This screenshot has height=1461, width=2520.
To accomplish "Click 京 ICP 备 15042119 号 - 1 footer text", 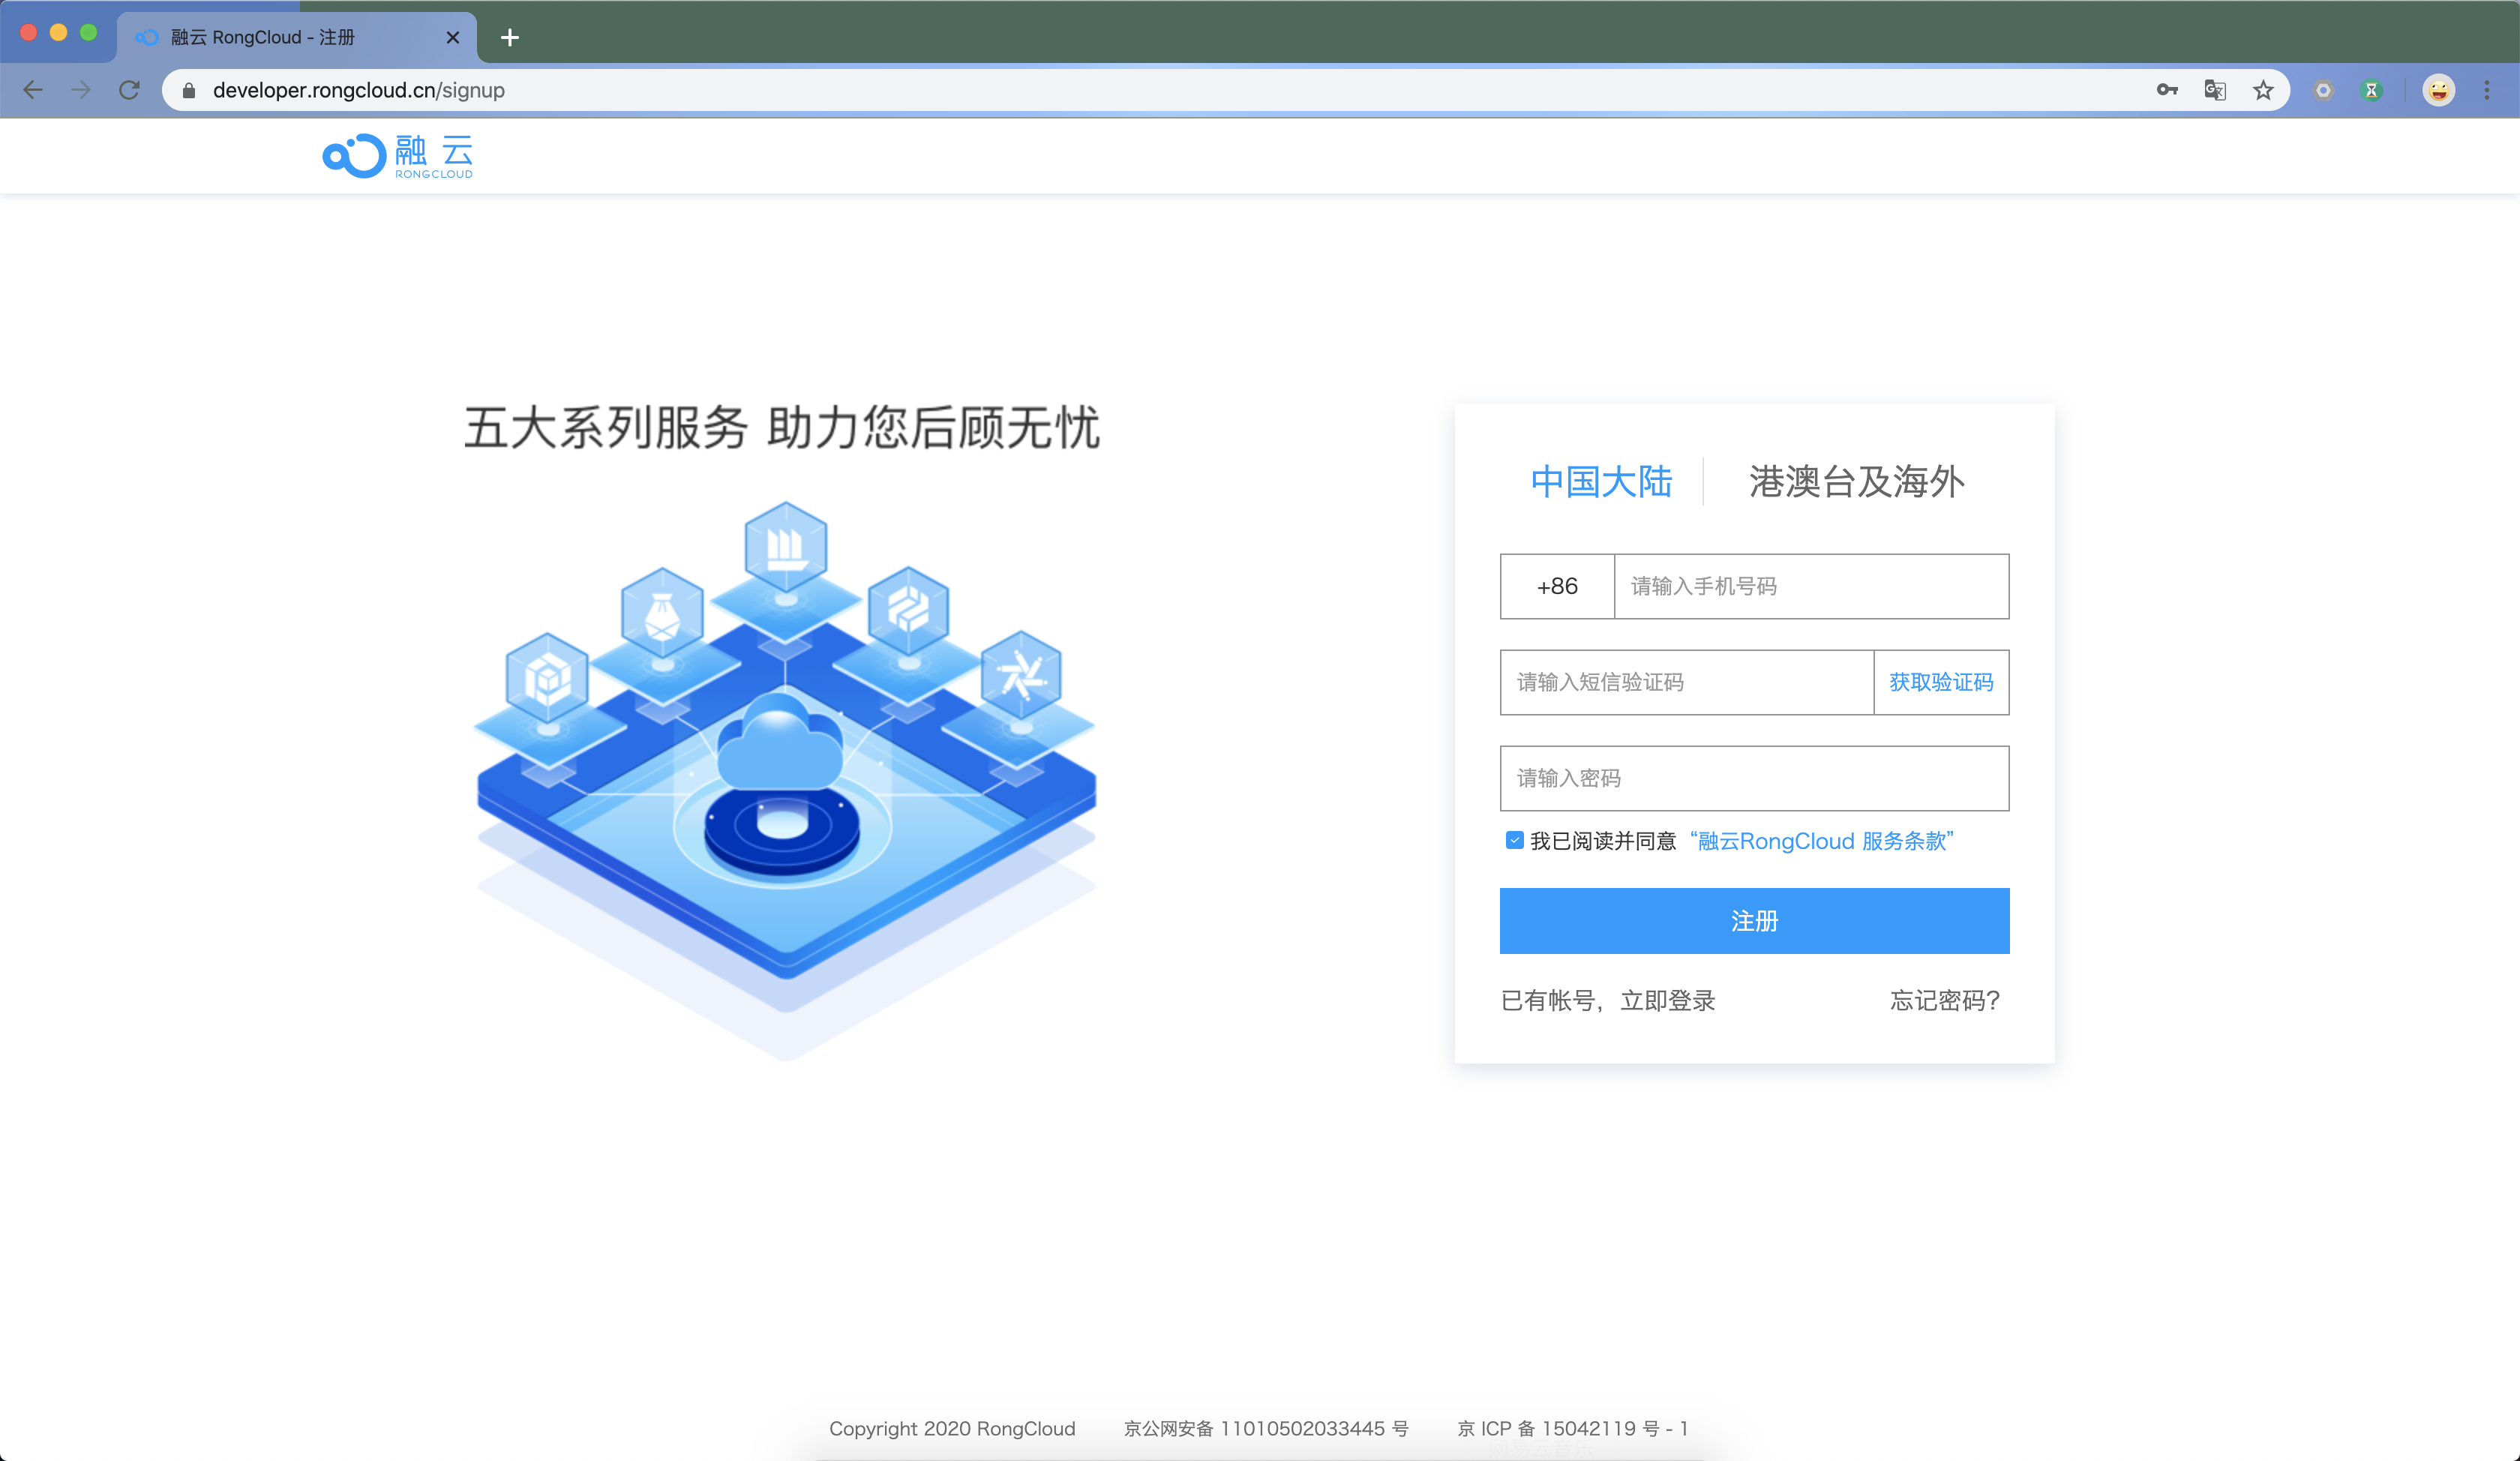I will (x=1572, y=1429).
